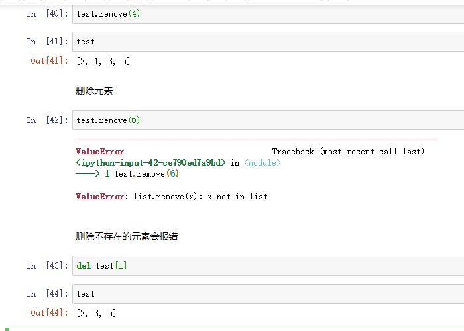
Task: Click the markdown text 删除元素
Action: 94,91
